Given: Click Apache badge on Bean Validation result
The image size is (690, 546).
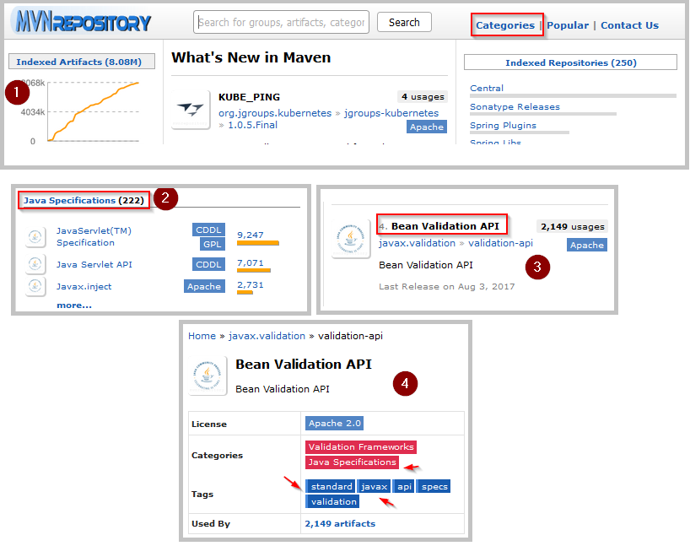Looking at the screenshot, I should click(587, 245).
